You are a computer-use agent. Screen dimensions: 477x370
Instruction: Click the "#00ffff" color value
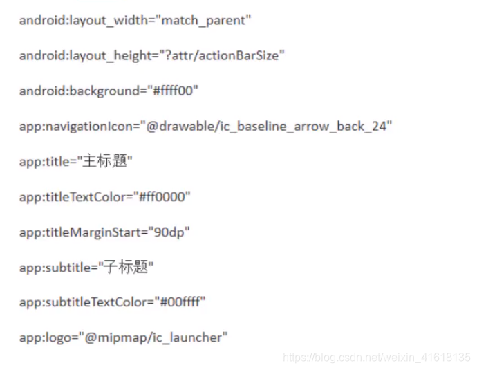(180, 302)
